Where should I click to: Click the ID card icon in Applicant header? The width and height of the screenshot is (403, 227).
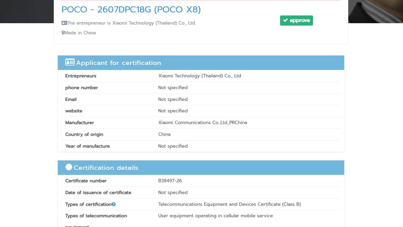coord(70,62)
